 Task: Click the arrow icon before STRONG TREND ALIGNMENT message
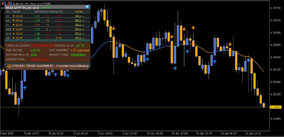[9, 66]
